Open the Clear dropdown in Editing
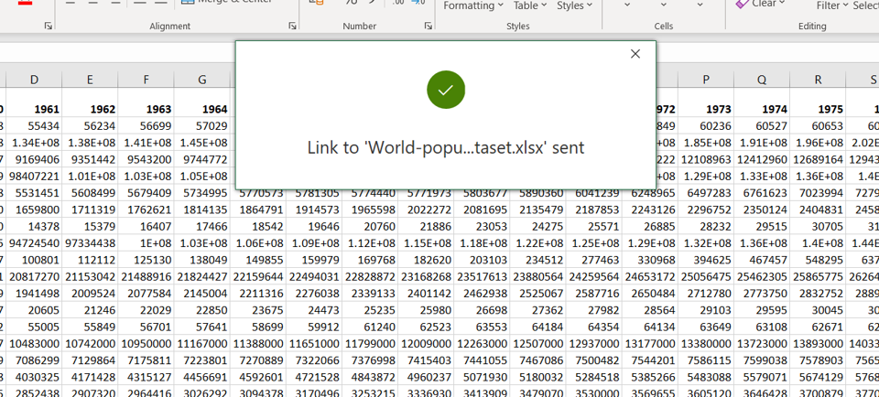The height and width of the screenshot is (397, 879). 760,4
